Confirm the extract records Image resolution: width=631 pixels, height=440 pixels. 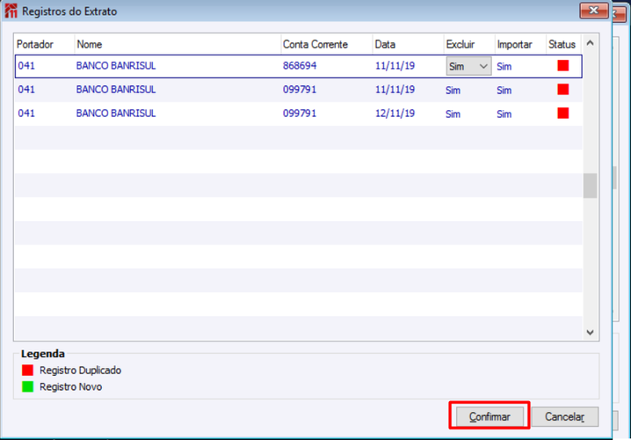[490, 416]
